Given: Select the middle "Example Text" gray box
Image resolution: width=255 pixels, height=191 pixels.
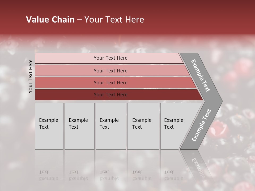Looking at the screenshot, I should pos(110,126).
